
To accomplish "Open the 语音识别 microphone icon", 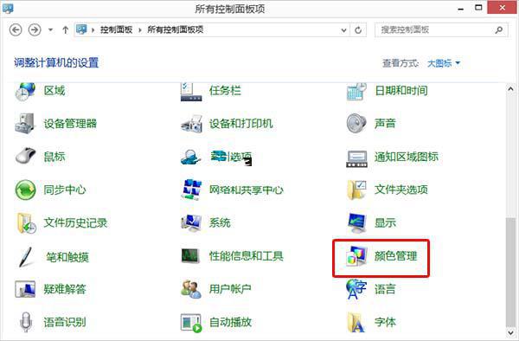I will [25, 322].
